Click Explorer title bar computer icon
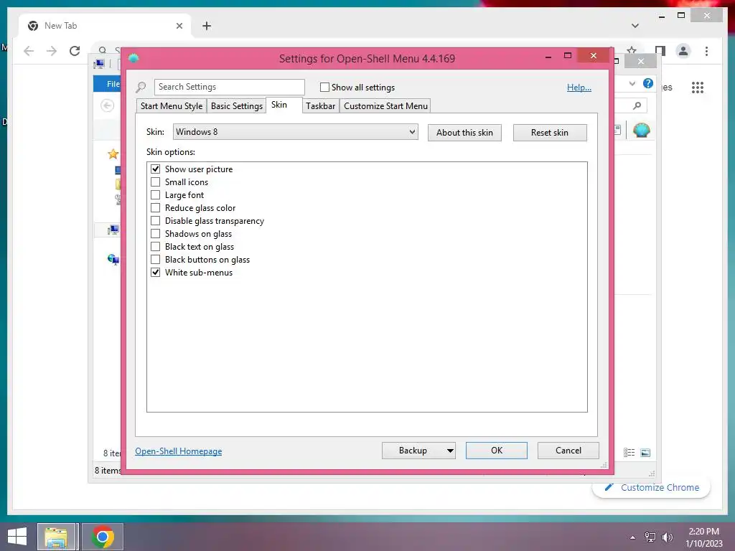The width and height of the screenshot is (735, 551). [x=99, y=64]
